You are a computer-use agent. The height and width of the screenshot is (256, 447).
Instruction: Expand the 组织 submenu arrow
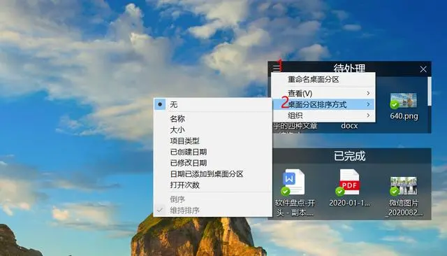[x=368, y=115]
